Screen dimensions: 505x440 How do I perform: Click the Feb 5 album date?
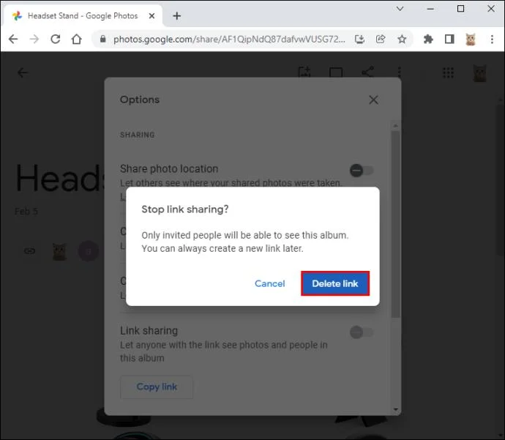[26, 212]
